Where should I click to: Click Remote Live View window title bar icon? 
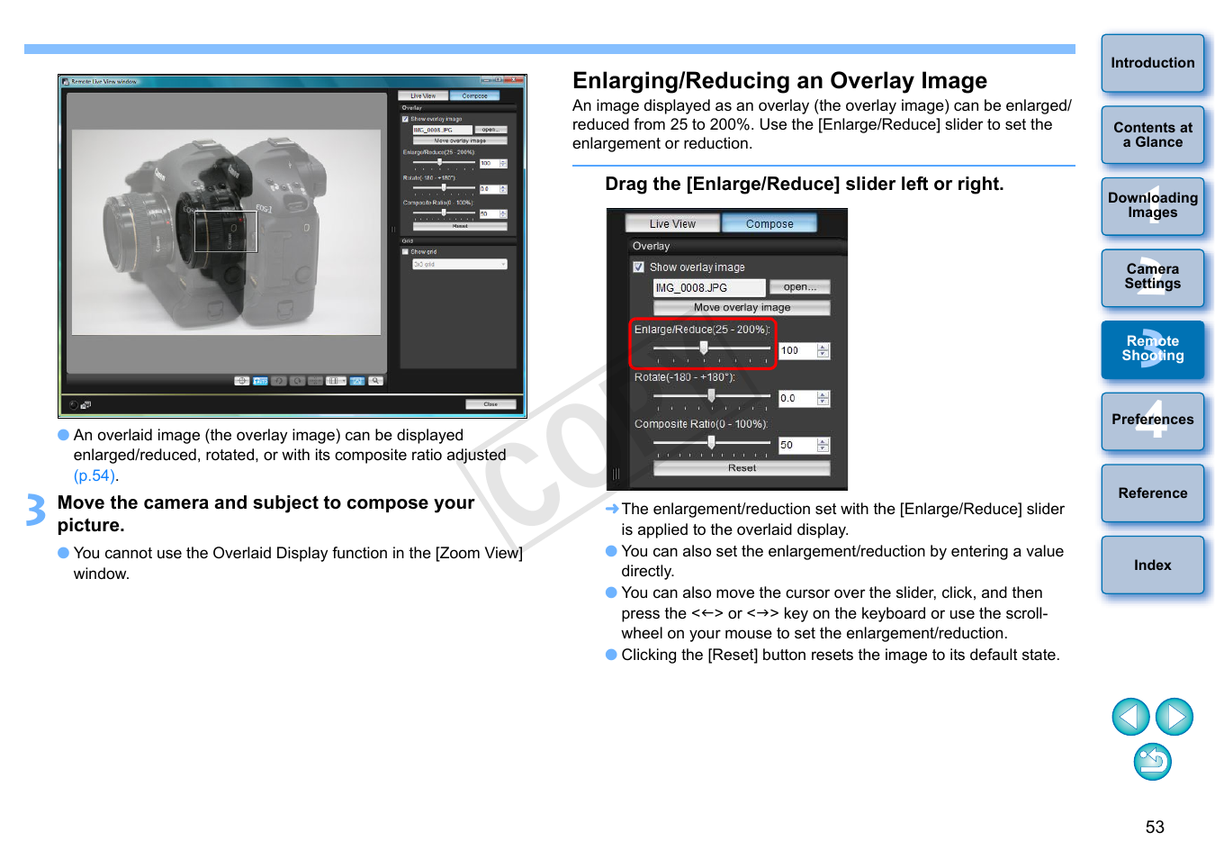click(x=66, y=82)
